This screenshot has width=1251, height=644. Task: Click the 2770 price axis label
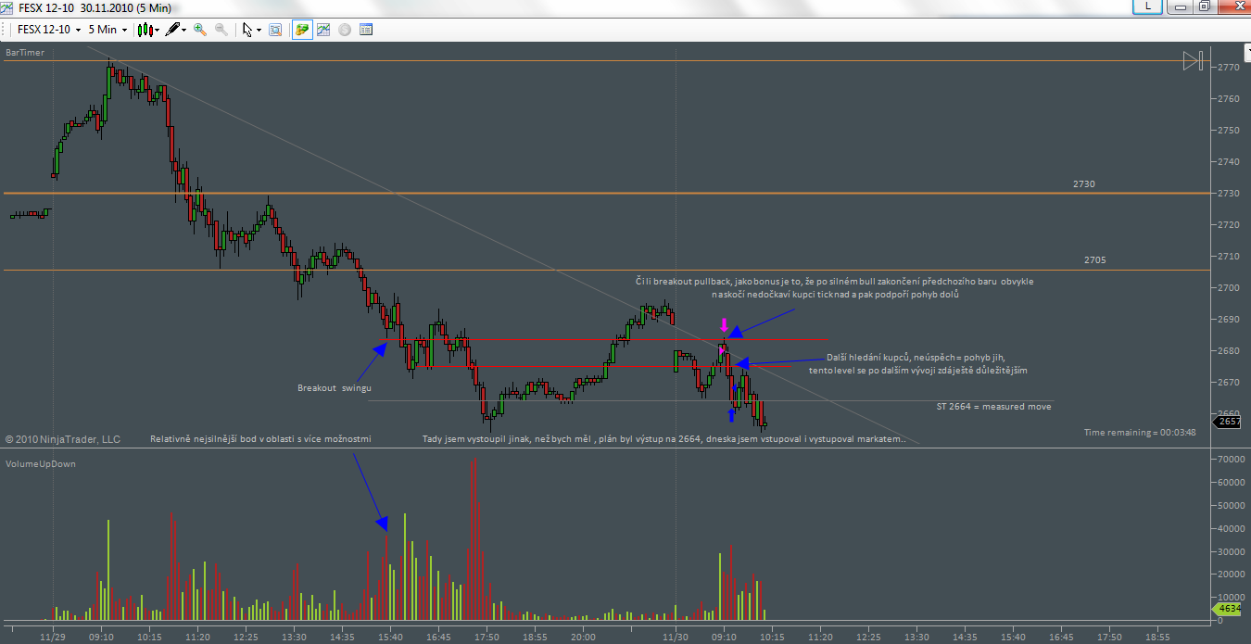(x=1229, y=68)
